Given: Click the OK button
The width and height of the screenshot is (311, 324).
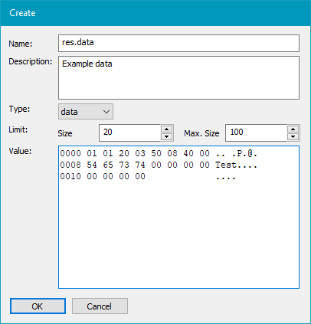Looking at the screenshot, I should click(38, 306).
